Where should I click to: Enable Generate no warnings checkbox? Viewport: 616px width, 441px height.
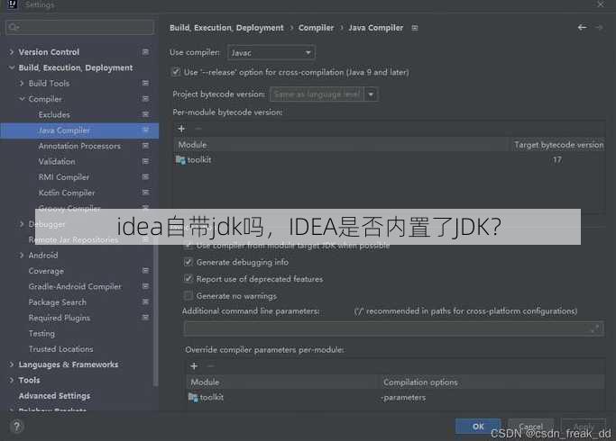(188, 295)
